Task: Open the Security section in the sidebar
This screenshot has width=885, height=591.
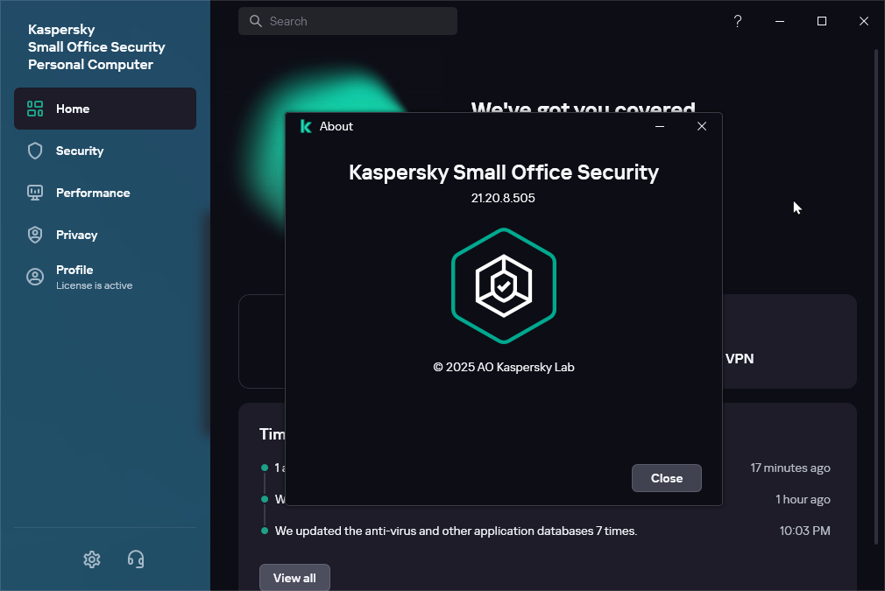Action: pos(105,151)
